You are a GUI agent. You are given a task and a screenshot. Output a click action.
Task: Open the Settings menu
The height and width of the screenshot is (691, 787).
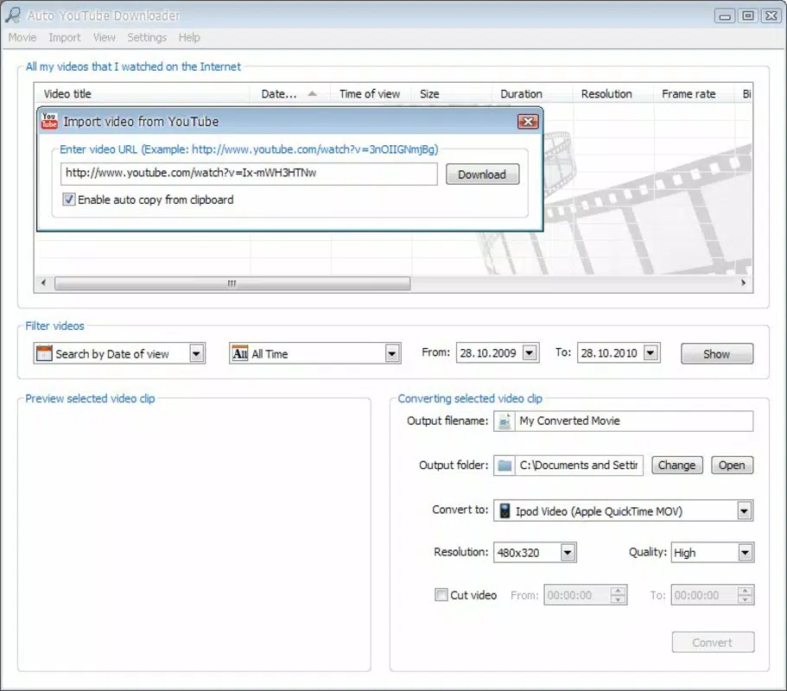pyautogui.click(x=147, y=38)
